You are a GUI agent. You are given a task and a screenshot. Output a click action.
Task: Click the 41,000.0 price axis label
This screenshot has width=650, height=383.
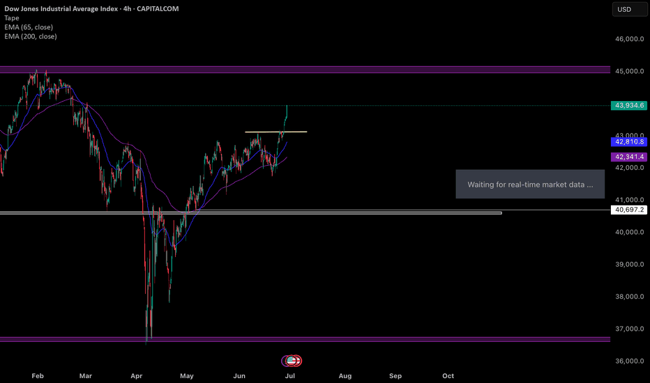click(x=630, y=200)
